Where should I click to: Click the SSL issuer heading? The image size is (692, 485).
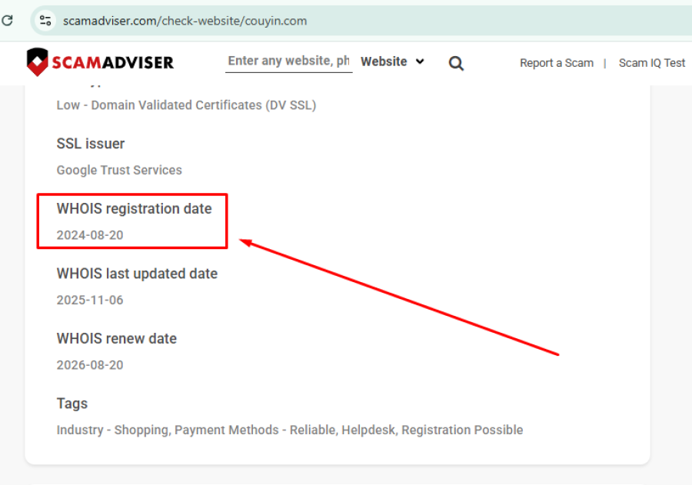tap(91, 144)
